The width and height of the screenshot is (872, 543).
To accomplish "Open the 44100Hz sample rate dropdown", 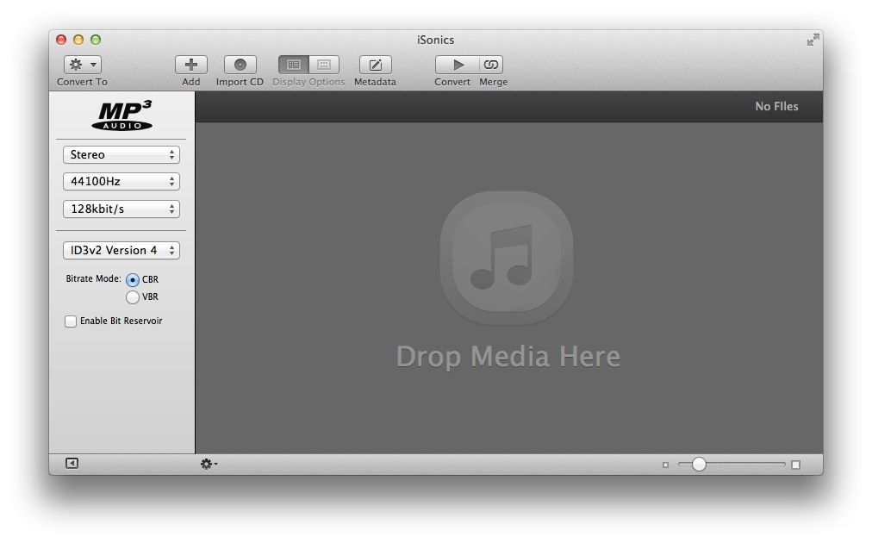I will pyautogui.click(x=121, y=182).
